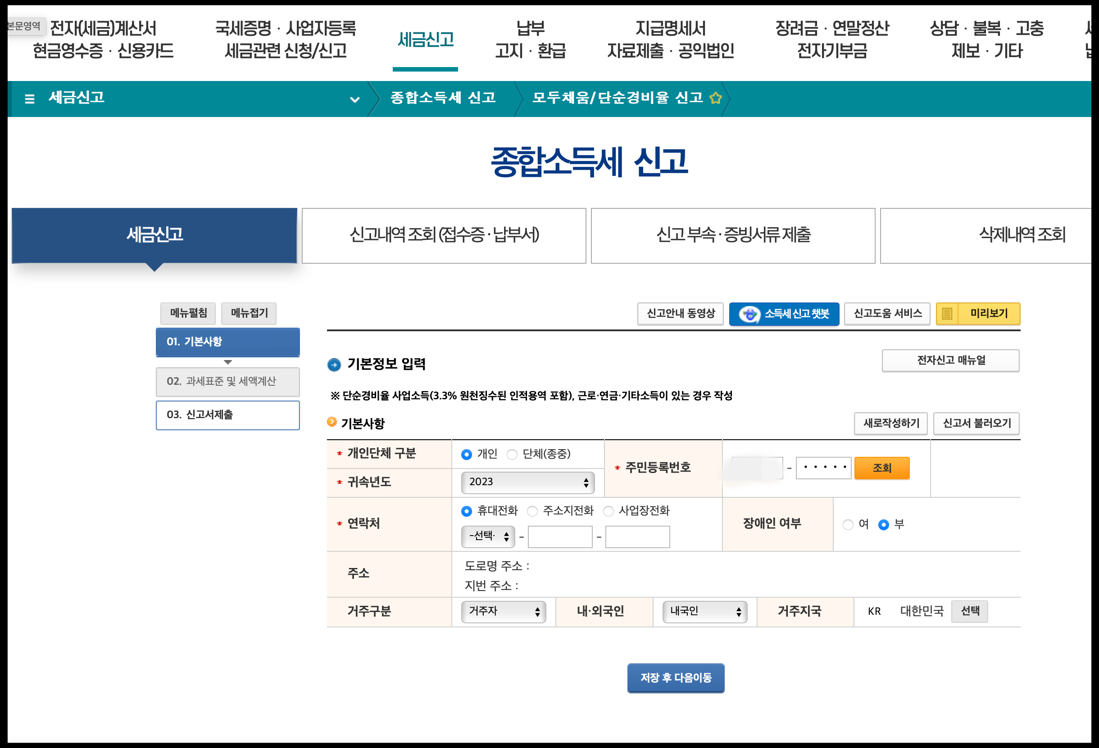Select 03. 신고서제출 in side menu
The width and height of the screenshot is (1099, 748).
[227, 415]
